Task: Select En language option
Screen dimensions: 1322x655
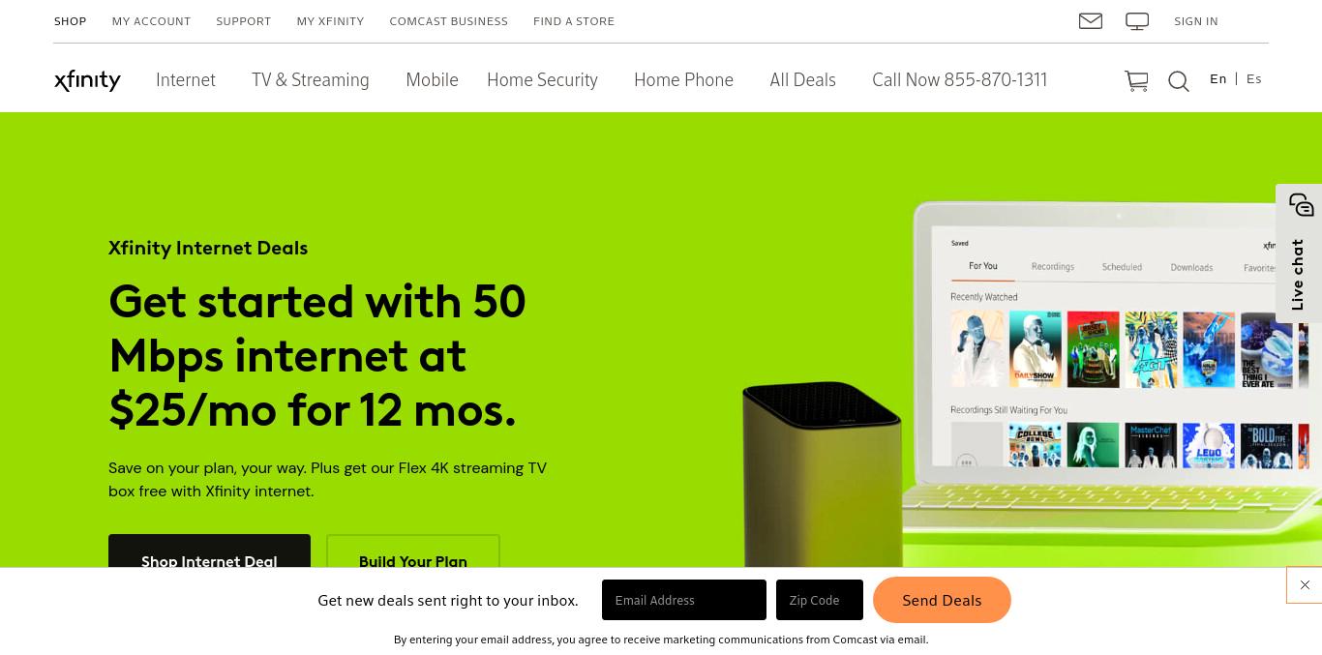Action: pos(1218,79)
